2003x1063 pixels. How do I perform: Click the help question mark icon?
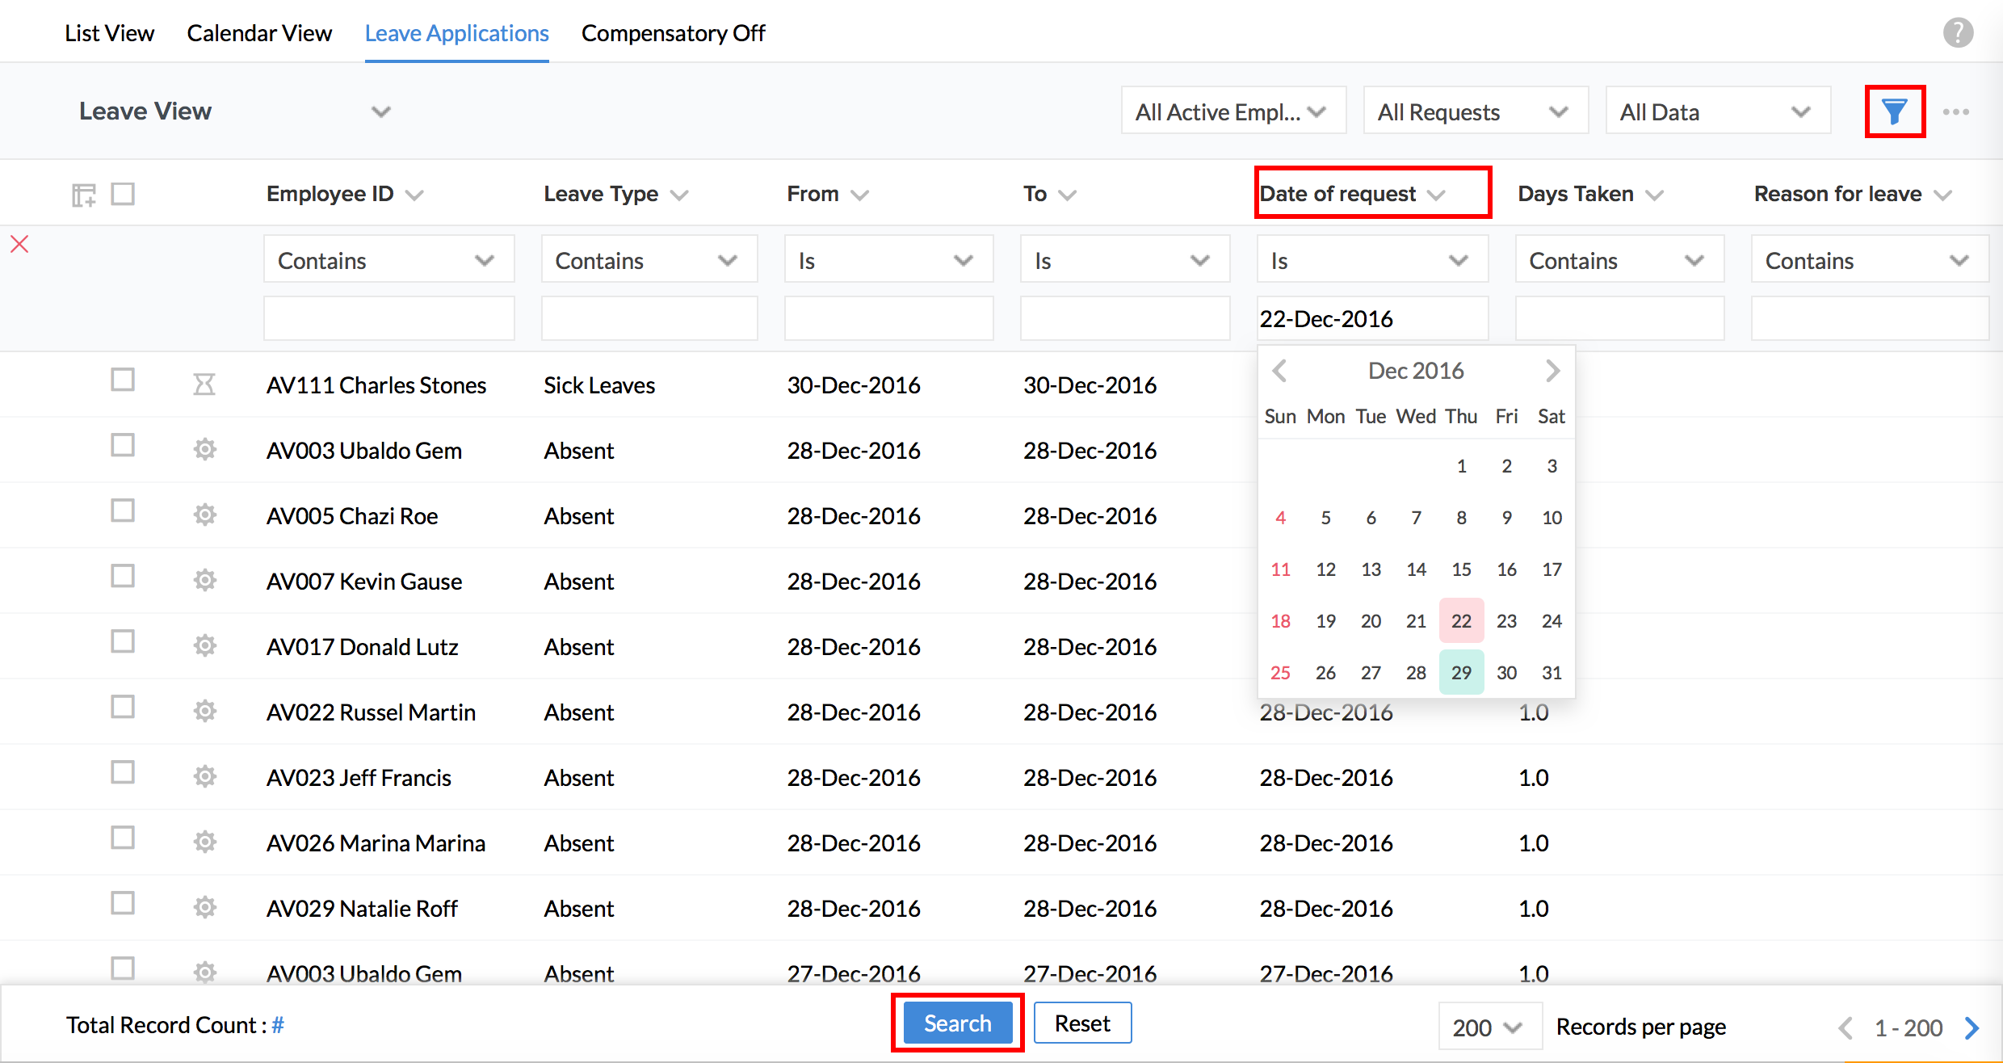[x=1957, y=33]
